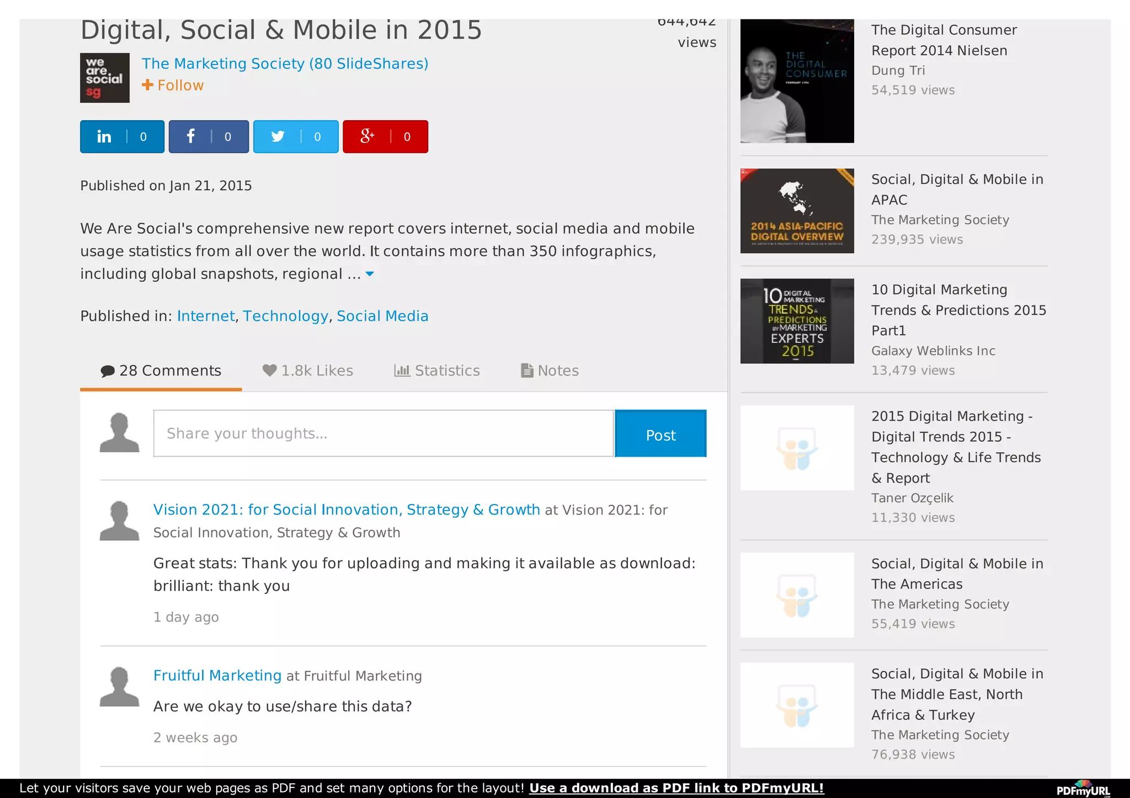The image size is (1130, 798).
Task: Follow The Marketing Society
Action: [173, 85]
